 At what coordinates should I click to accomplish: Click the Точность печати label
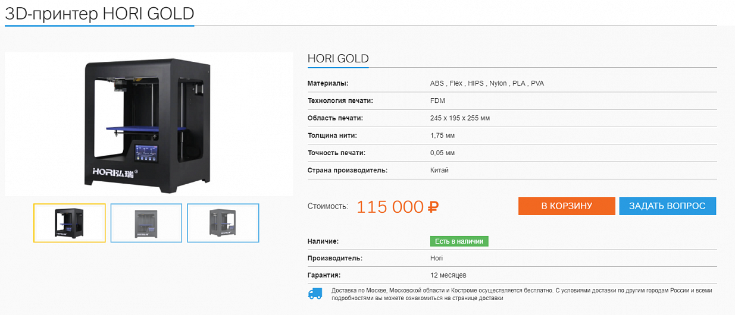pyautogui.click(x=336, y=153)
